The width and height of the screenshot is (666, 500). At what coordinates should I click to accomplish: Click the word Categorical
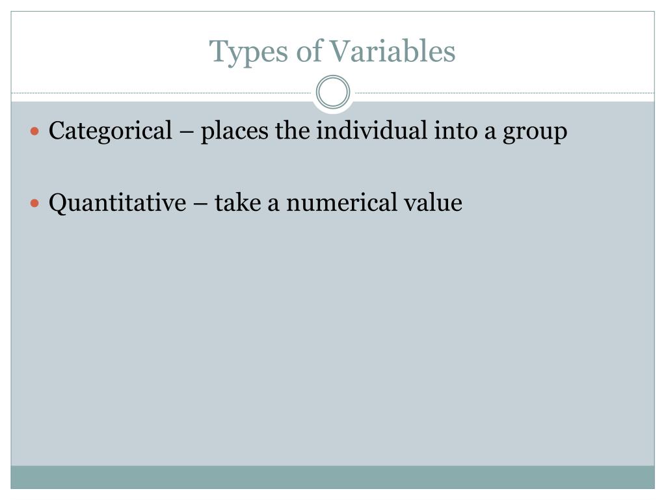click(x=111, y=131)
